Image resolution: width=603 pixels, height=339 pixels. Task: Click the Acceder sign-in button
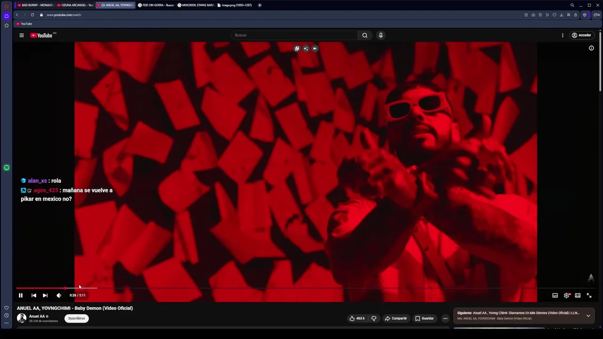pyautogui.click(x=581, y=35)
